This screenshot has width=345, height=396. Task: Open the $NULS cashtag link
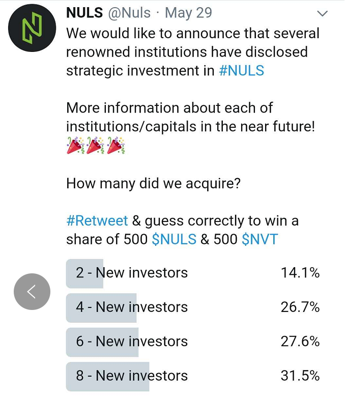(x=174, y=239)
